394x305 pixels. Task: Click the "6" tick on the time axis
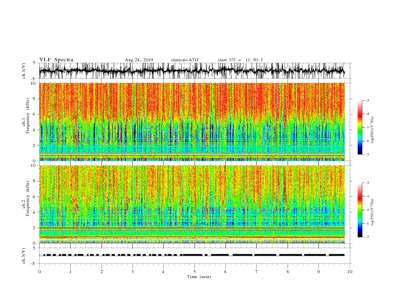[x=225, y=272]
